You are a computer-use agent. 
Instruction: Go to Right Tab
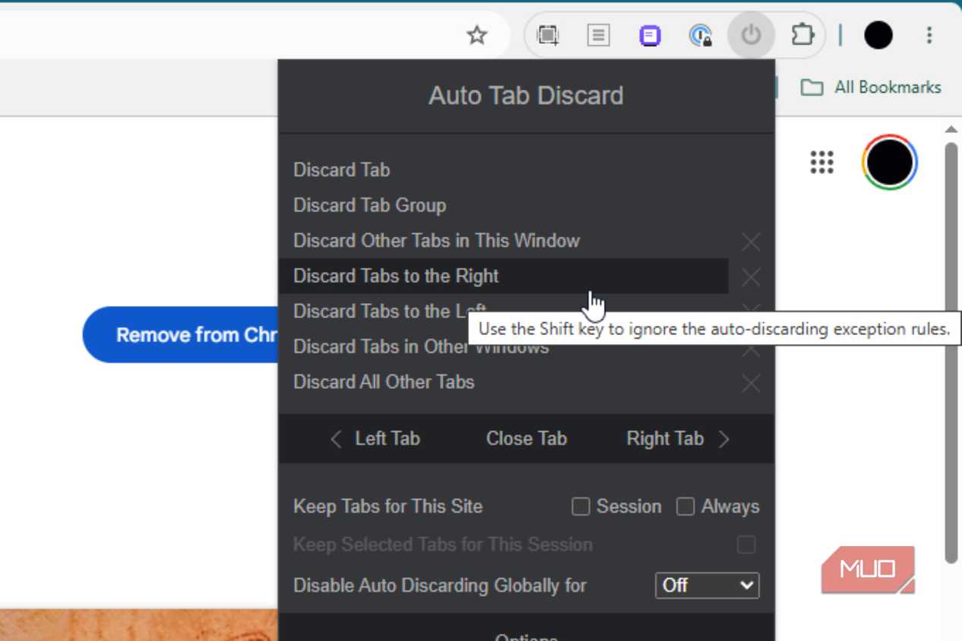pos(678,438)
